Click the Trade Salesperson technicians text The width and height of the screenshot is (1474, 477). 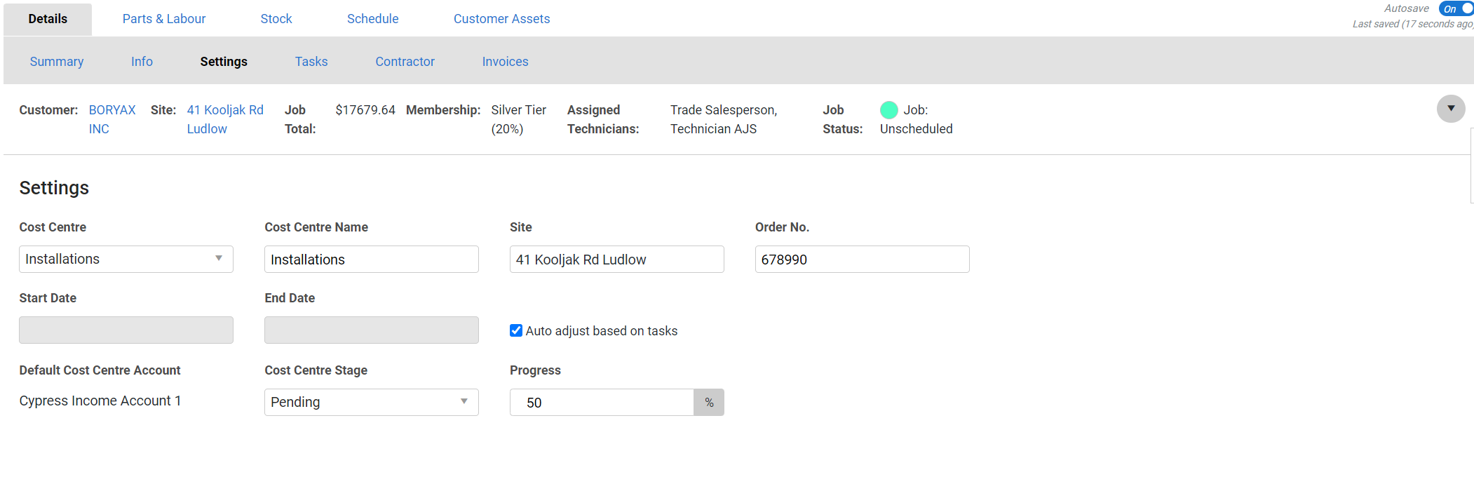click(x=724, y=119)
